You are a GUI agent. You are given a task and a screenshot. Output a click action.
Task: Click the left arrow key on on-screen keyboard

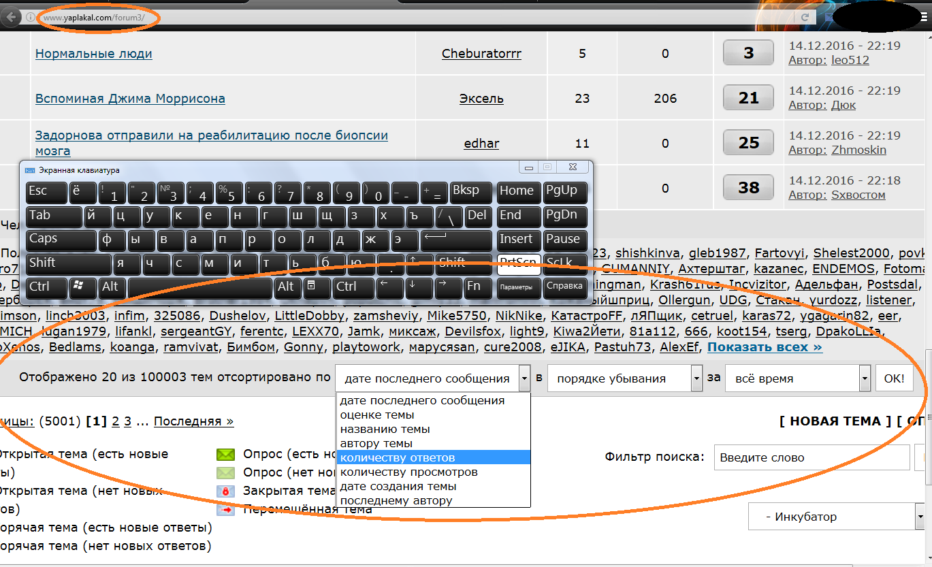tap(390, 288)
